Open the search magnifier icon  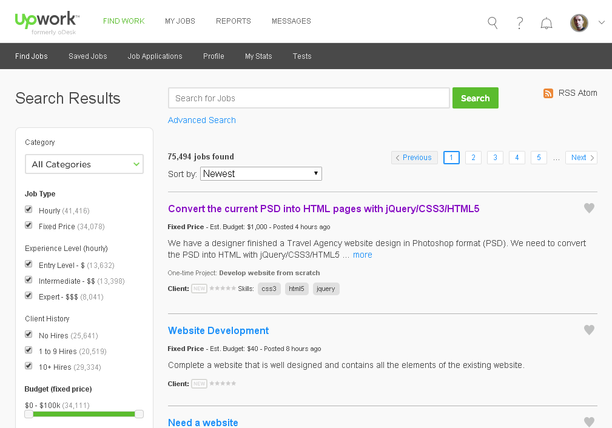pyautogui.click(x=492, y=22)
